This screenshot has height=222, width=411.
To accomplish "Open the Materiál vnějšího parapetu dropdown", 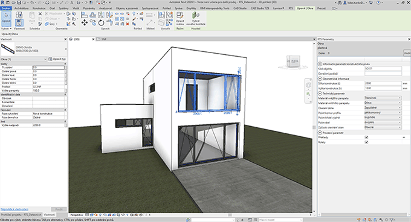I will click(383, 98).
